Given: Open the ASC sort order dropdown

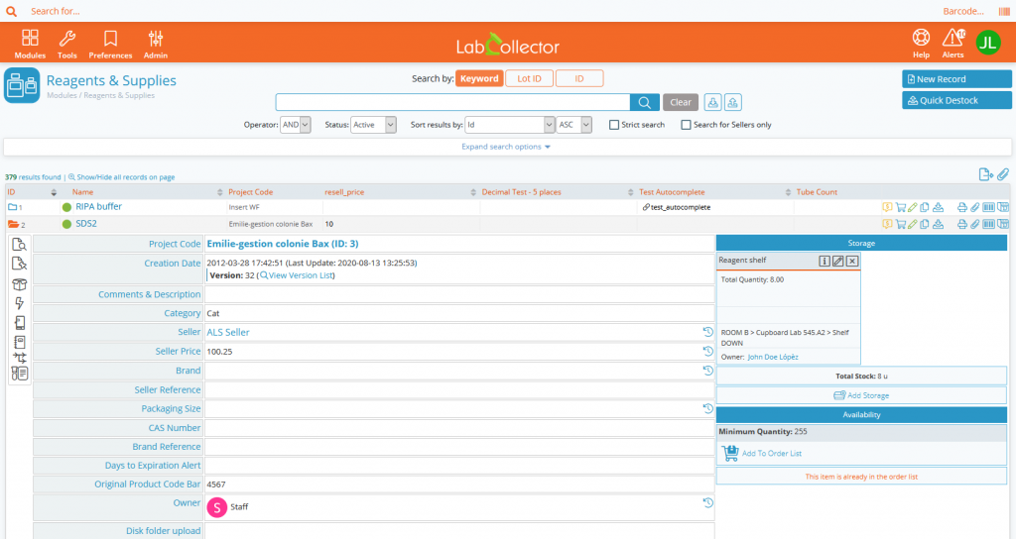Looking at the screenshot, I should coord(574,125).
